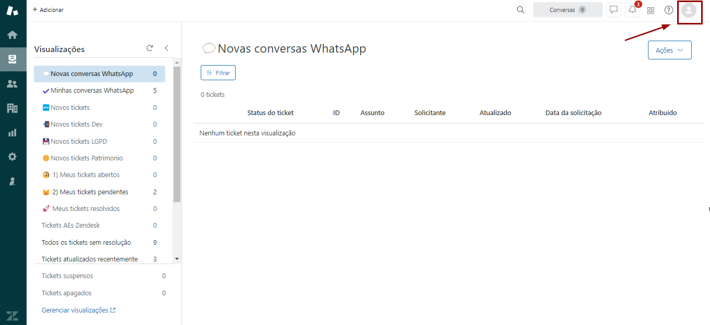The image size is (710, 325).
Task: Open the Zendesk products grid icon
Action: click(651, 10)
